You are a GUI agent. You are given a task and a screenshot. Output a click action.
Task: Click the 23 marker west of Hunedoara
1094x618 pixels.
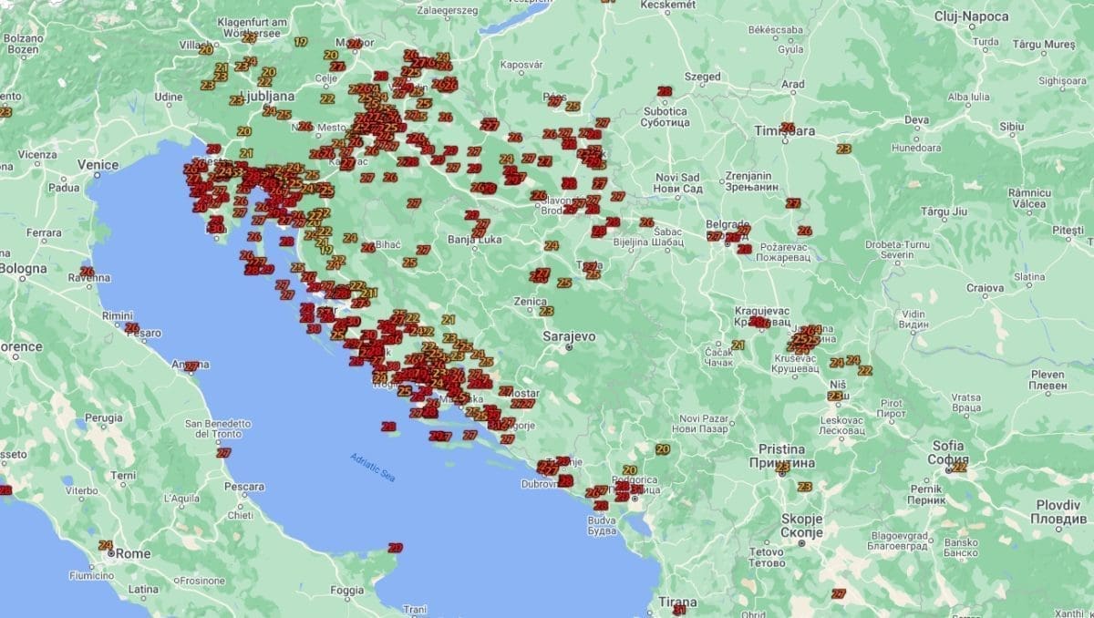(x=843, y=149)
